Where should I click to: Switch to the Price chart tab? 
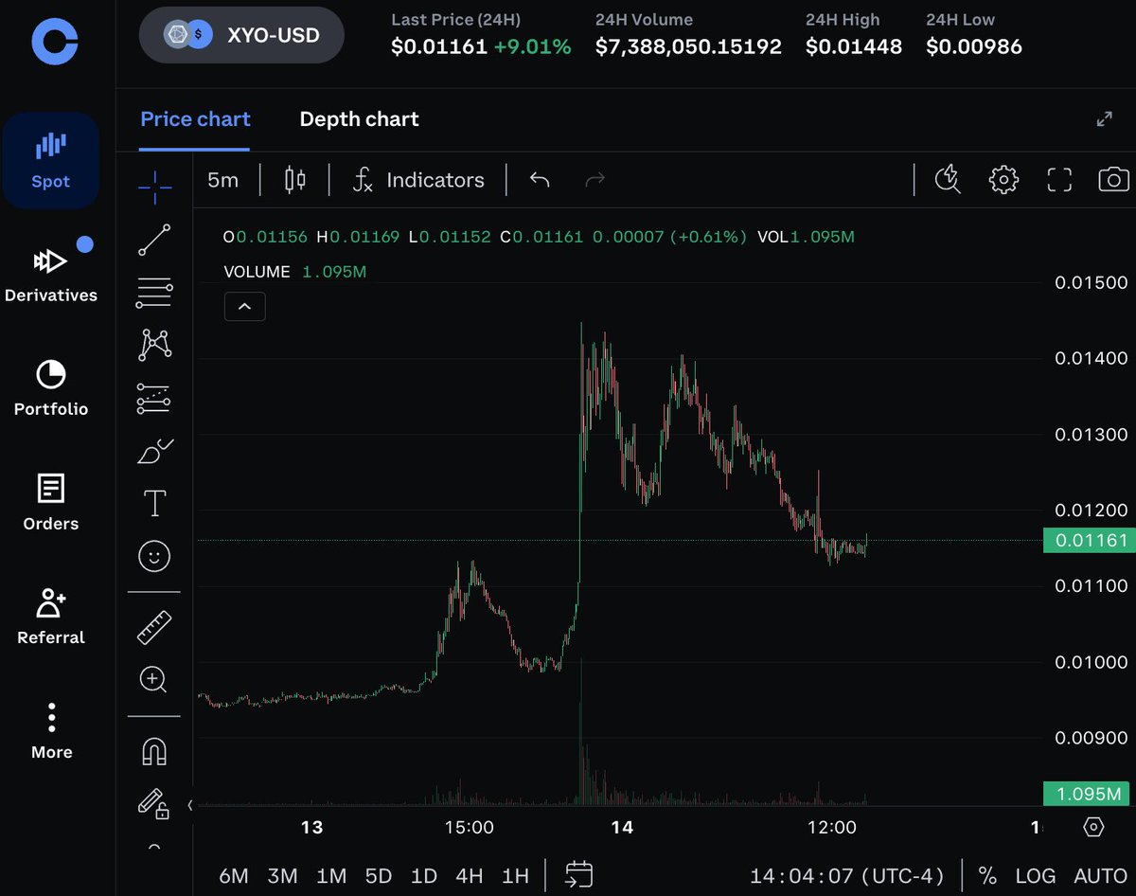click(195, 119)
